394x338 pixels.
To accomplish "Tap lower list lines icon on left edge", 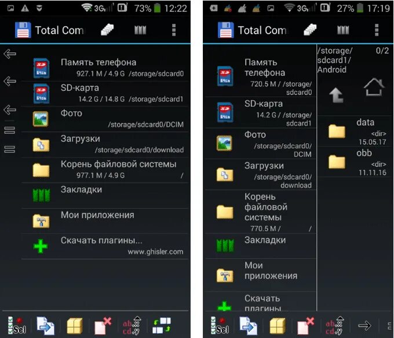I will click(9, 149).
